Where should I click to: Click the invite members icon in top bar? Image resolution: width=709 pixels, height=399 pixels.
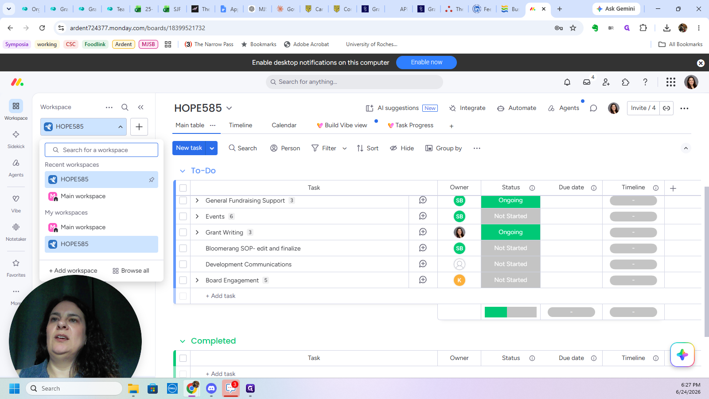(x=606, y=82)
